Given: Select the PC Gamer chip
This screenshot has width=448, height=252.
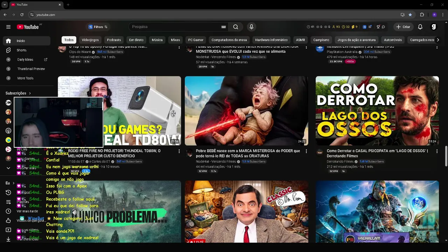Looking at the screenshot, I should 196,40.
